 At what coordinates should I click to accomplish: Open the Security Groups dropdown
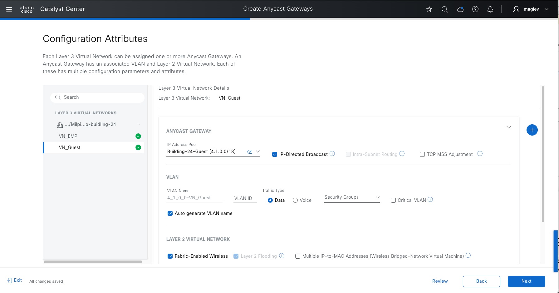pos(351,197)
